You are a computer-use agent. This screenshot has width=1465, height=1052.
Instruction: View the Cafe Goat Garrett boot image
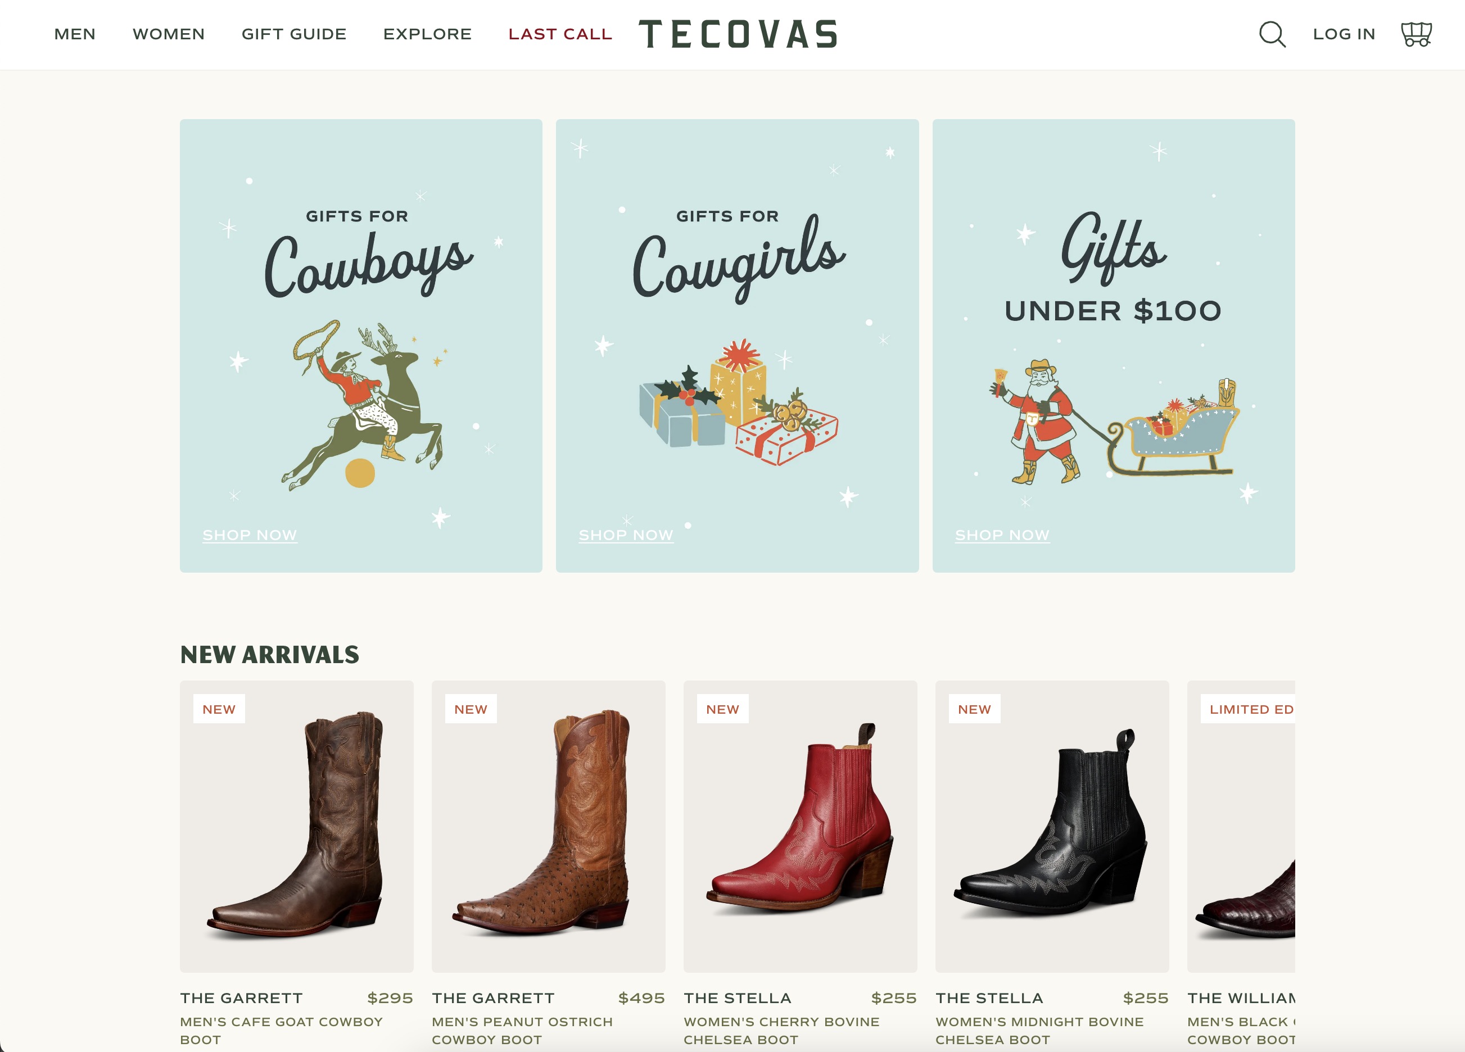click(x=296, y=827)
